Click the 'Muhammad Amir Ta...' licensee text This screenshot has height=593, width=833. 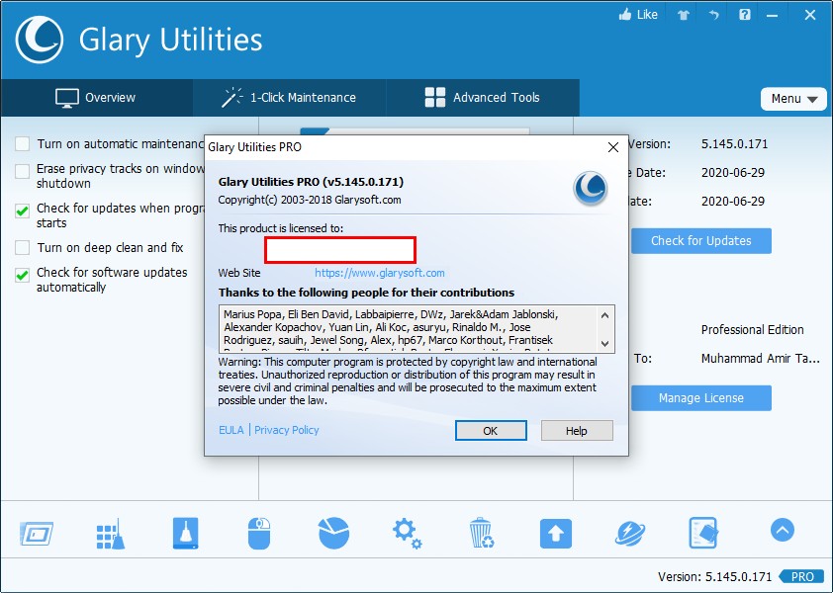[x=760, y=359]
